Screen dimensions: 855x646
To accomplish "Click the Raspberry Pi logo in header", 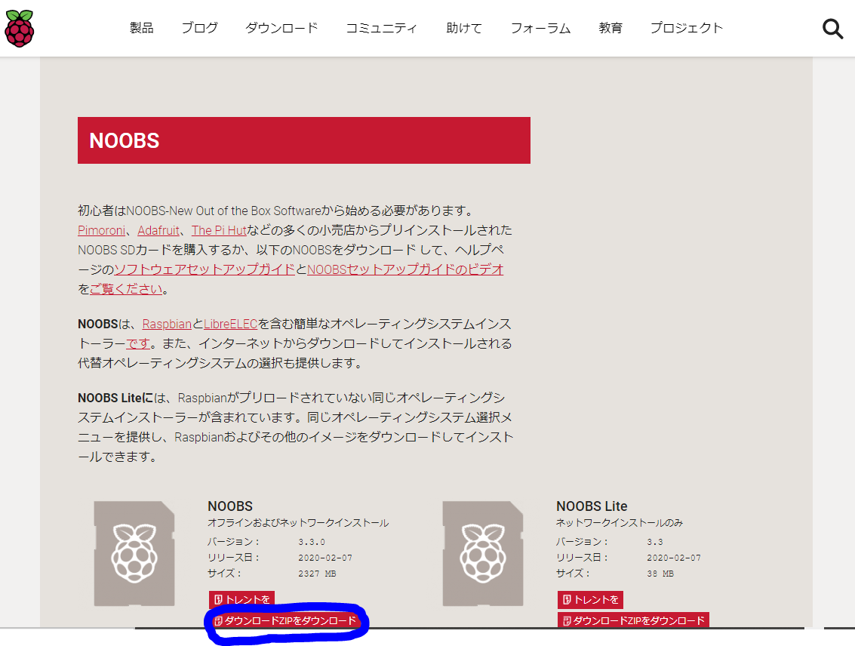I will click(20, 28).
